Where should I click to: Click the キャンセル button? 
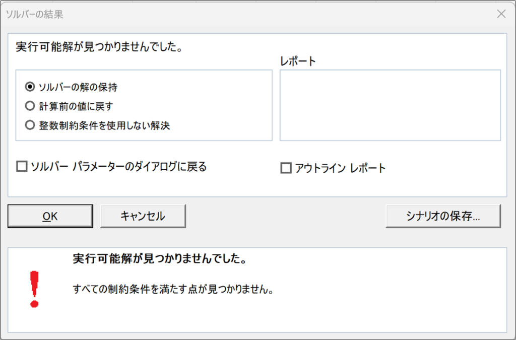tap(143, 216)
